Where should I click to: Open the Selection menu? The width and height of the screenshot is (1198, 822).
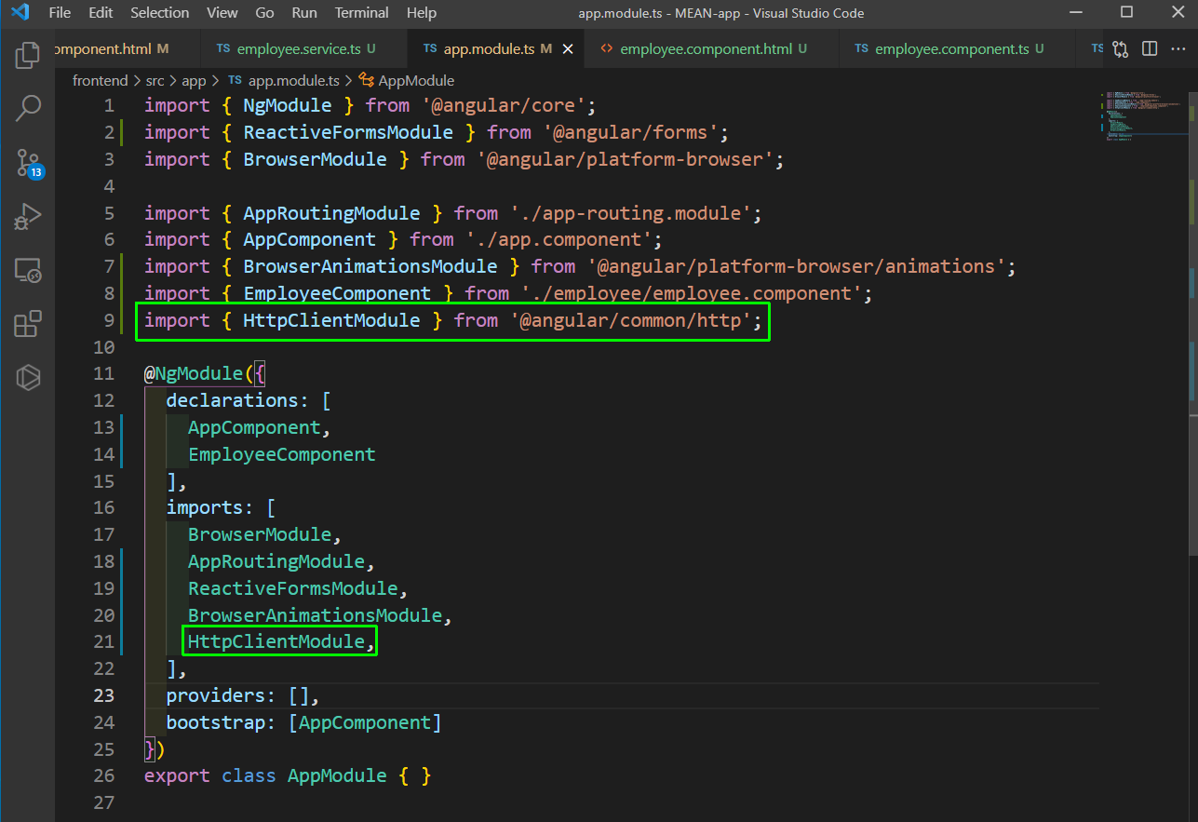pos(159,13)
